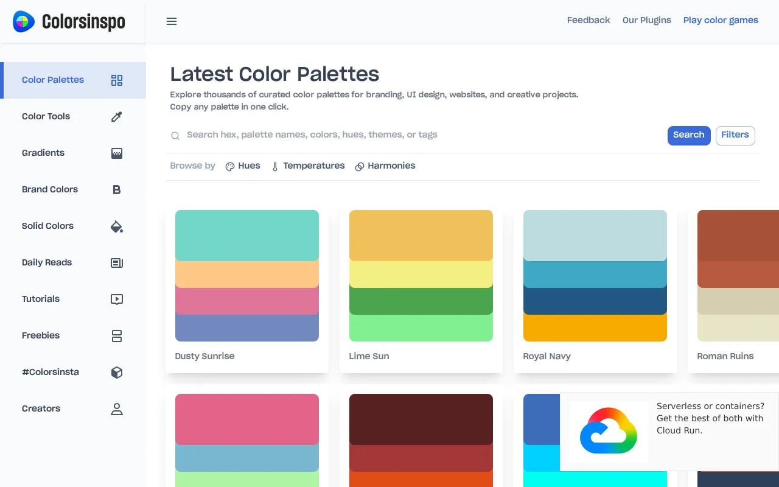779x487 pixels.
Task: Browse by Hues
Action: [243, 166]
